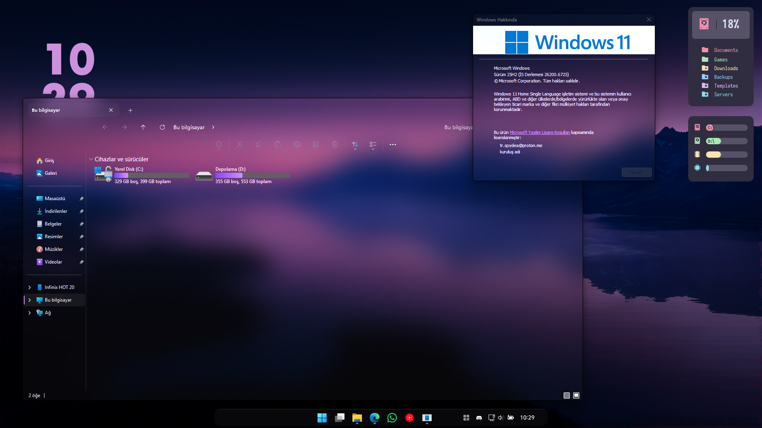This screenshot has height=428, width=762.
Task: Click the Cut scissors icon
Action: pyautogui.click(x=240, y=145)
